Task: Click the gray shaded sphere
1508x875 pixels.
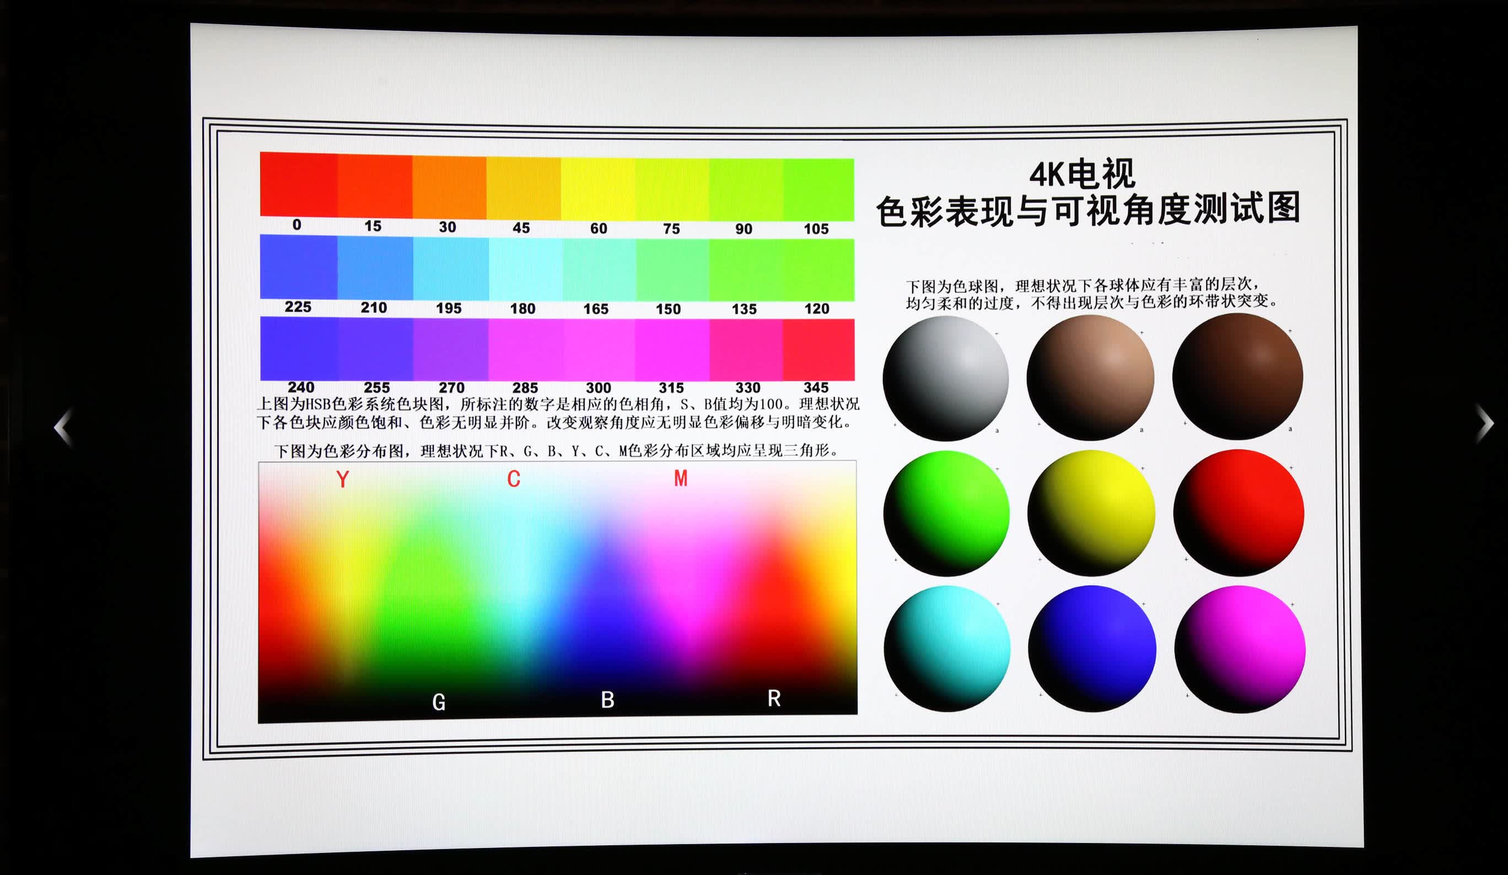Action: coord(945,379)
